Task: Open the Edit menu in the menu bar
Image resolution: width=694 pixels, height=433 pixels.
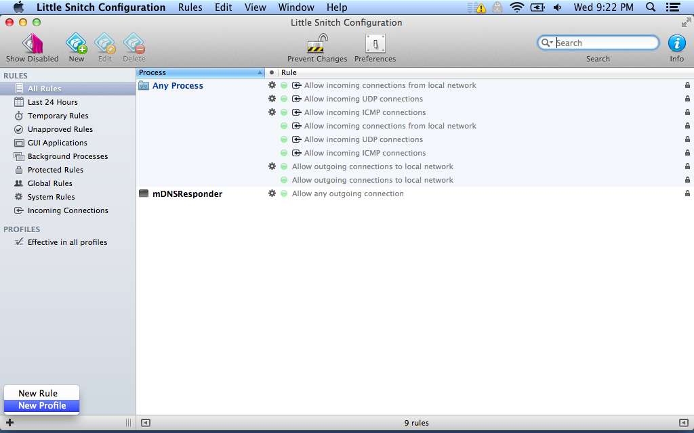Action: click(x=224, y=7)
